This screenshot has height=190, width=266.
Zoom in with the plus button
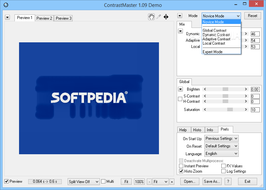coord(172,182)
